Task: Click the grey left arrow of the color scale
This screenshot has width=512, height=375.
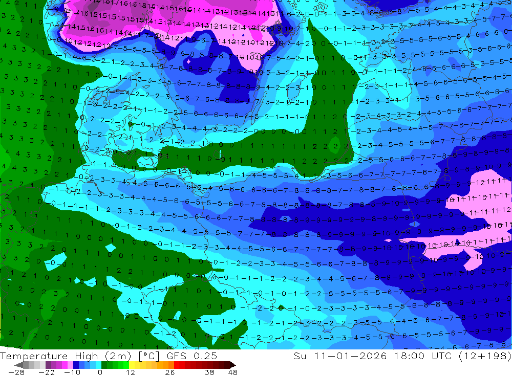Action: (x=18, y=365)
